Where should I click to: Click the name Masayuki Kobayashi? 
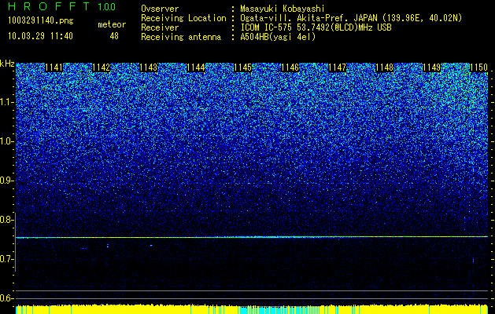click(282, 9)
